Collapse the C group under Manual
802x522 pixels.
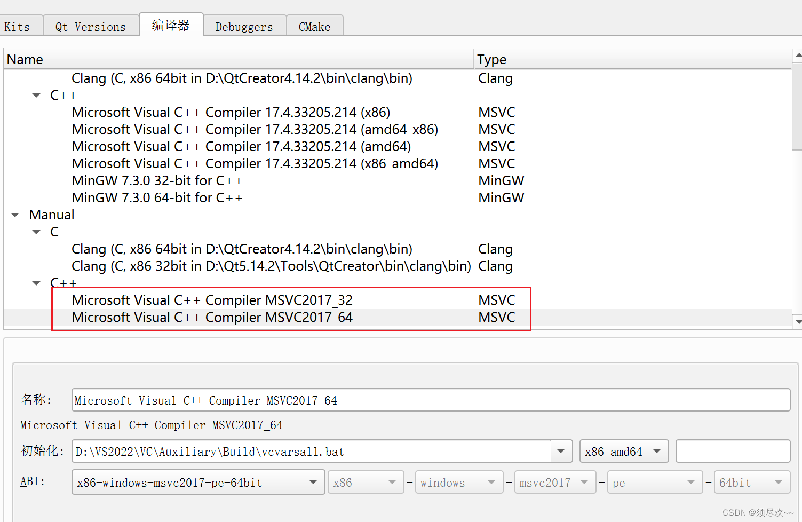pyautogui.click(x=36, y=232)
